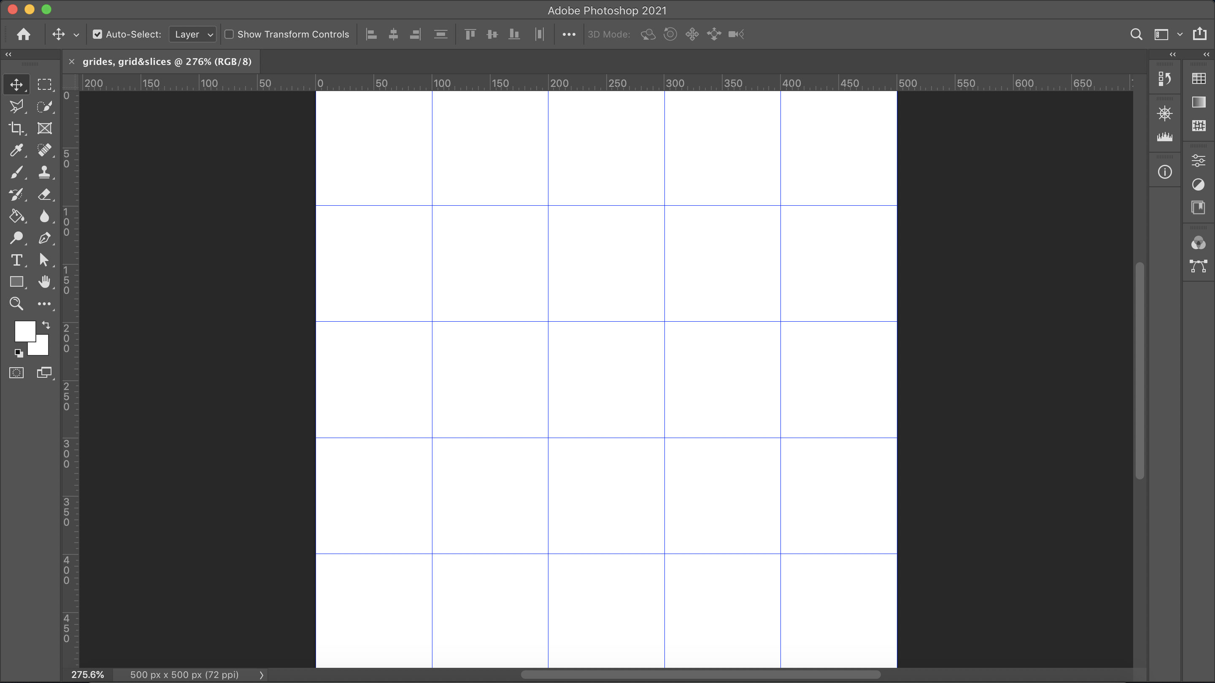1215x683 pixels.
Task: Select the Crop tool
Action: coord(16,128)
